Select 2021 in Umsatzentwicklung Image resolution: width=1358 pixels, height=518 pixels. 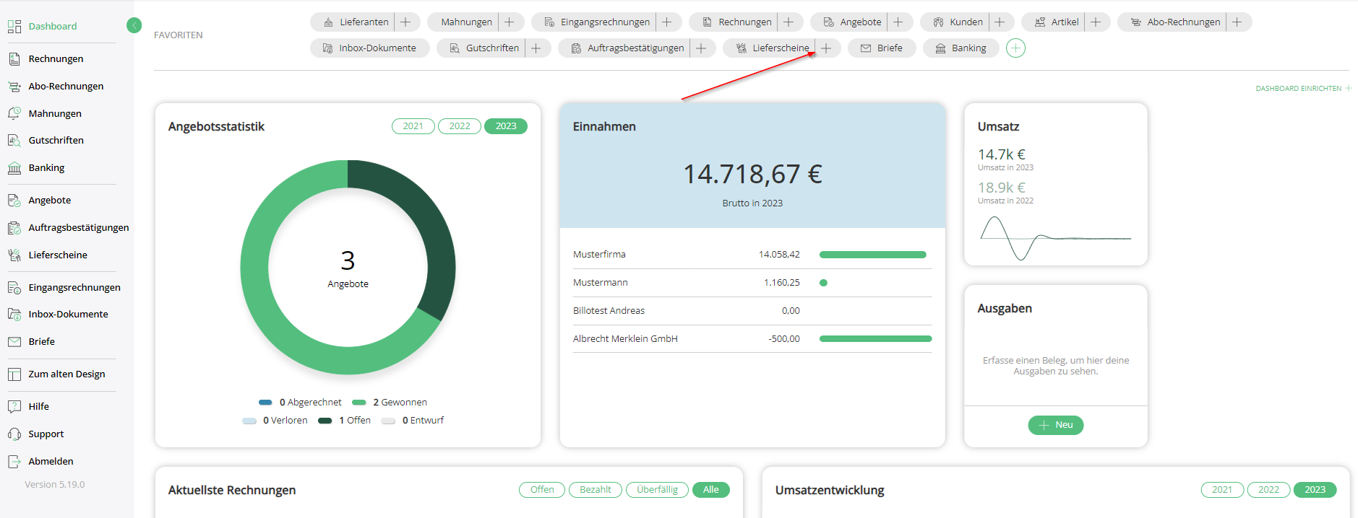pyautogui.click(x=1222, y=490)
